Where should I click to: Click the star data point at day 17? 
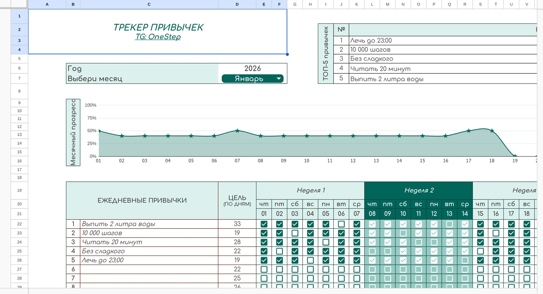coord(469,130)
